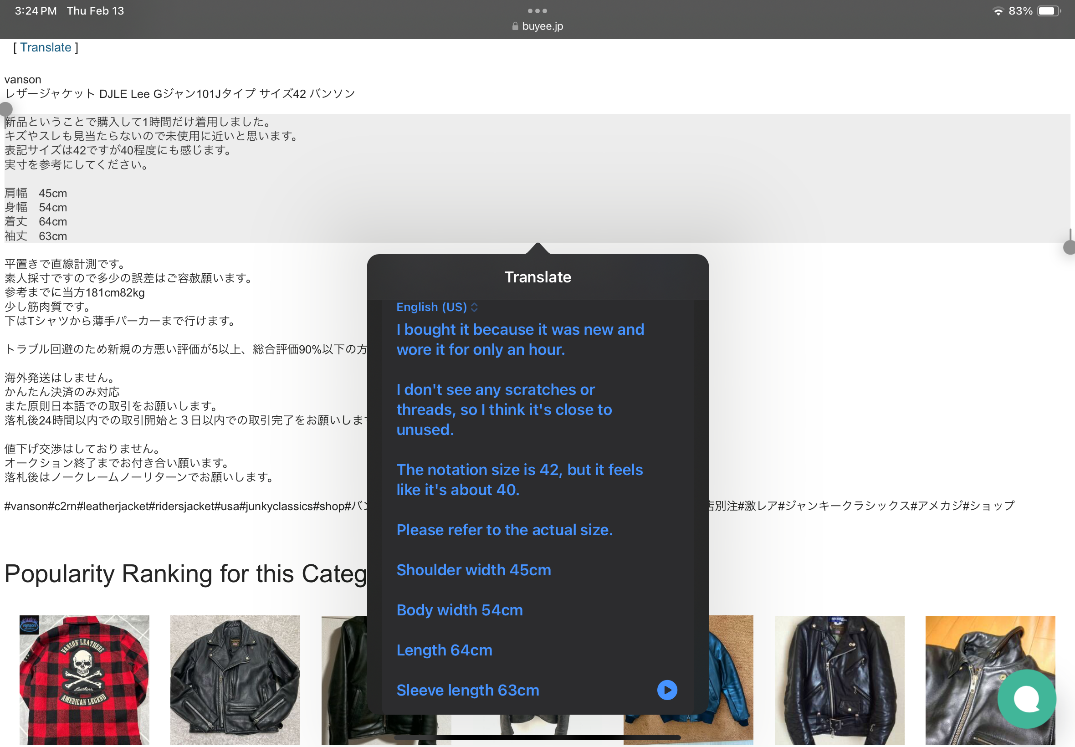Tap translation 'I don't see any scratches'
This screenshot has height=747, width=1075.
point(504,409)
